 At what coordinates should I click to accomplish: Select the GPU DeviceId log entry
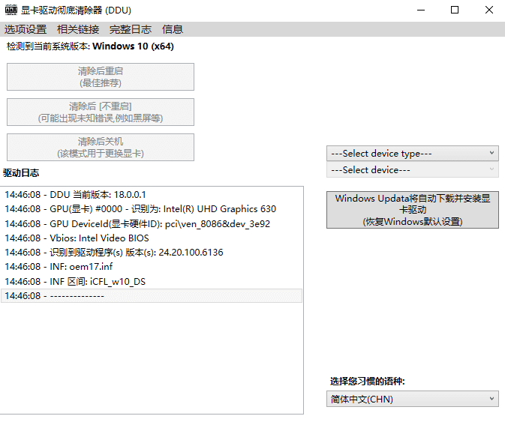click(137, 223)
